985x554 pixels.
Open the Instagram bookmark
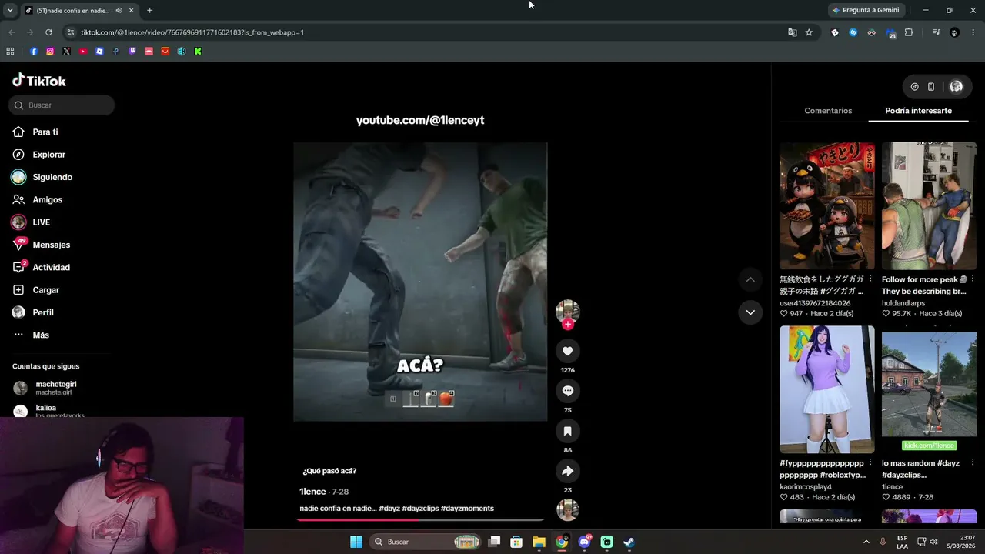click(50, 52)
